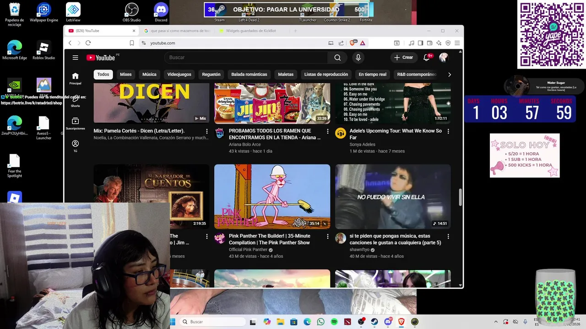Click the Pink Panther video thumbnail
Image resolution: width=586 pixels, height=329 pixels.
pos(272,196)
